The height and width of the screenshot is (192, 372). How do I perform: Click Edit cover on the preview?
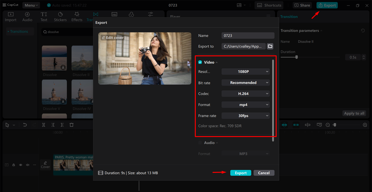[112, 38]
